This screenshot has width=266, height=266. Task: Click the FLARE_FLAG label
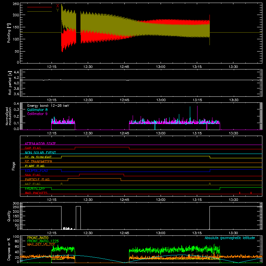(x=35, y=166)
